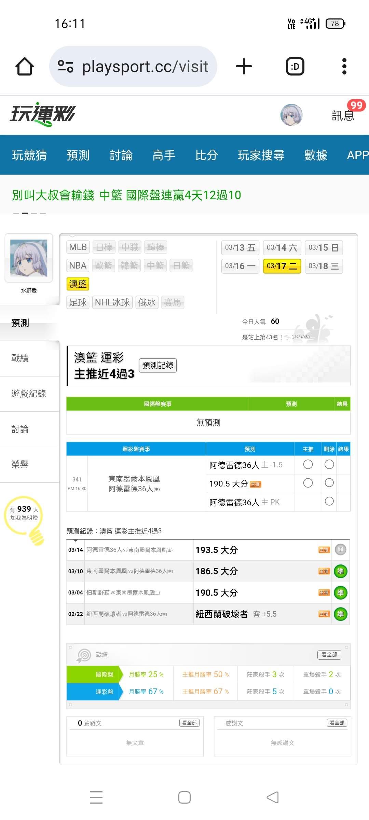Select the 俄冰 league filter
This screenshot has width=369, height=820.
[x=147, y=302]
